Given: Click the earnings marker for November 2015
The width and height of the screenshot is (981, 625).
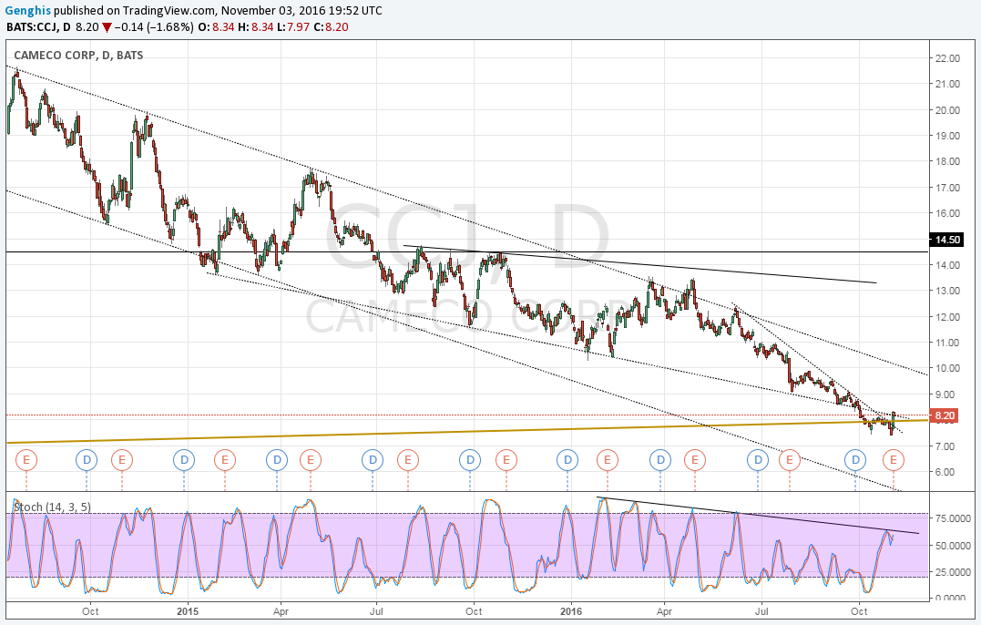Looking at the screenshot, I should point(506,460).
